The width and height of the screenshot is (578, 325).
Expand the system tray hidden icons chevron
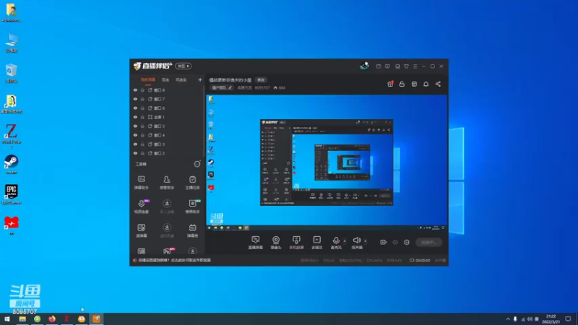click(x=508, y=319)
